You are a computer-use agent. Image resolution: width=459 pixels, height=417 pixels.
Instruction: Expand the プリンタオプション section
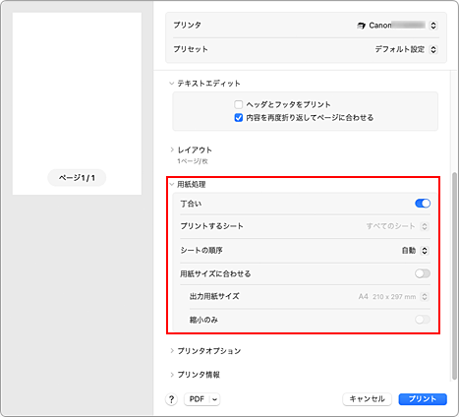pyautogui.click(x=172, y=351)
